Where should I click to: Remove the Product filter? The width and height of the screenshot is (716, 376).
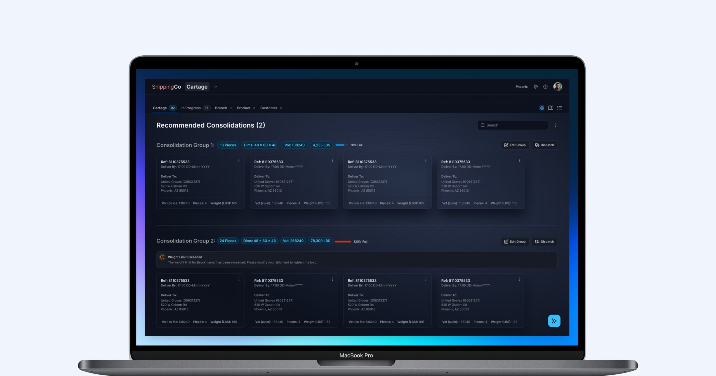[x=254, y=108]
